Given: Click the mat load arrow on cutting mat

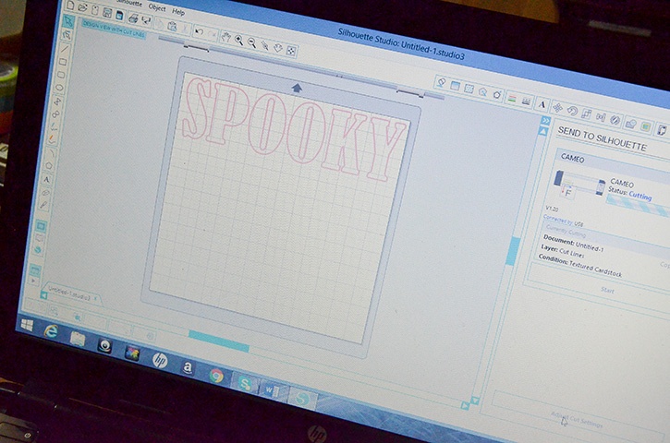Looking at the screenshot, I should 297,88.
